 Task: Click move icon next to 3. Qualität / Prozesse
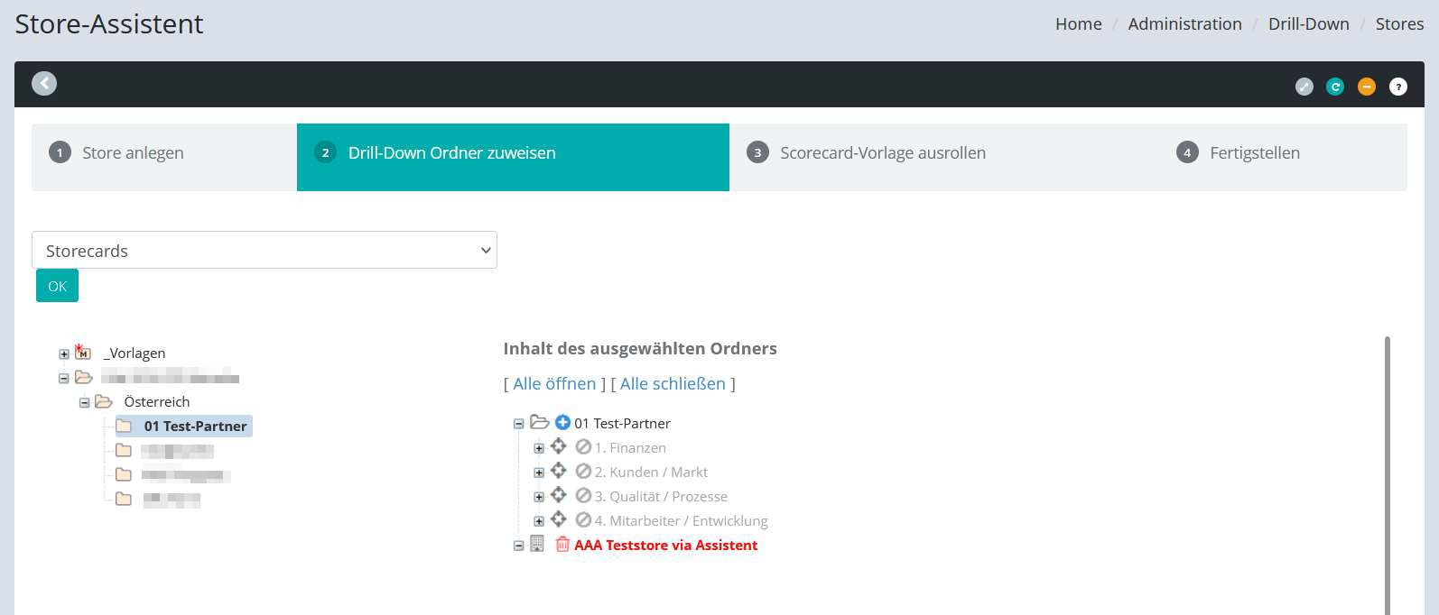559,495
